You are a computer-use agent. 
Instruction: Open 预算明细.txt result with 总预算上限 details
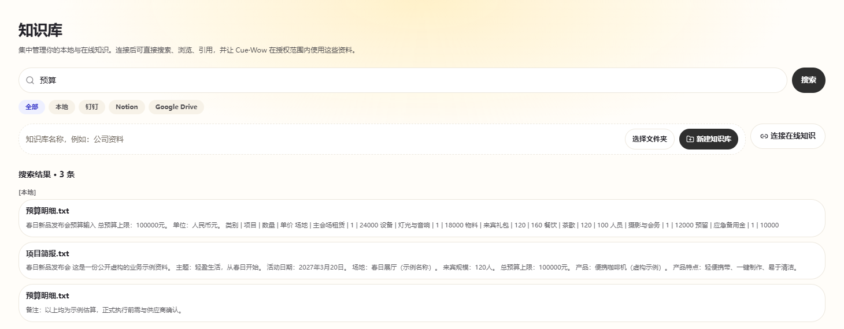[422, 218]
